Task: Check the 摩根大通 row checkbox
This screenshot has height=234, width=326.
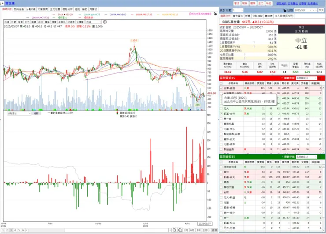Action: [x=221, y=187]
